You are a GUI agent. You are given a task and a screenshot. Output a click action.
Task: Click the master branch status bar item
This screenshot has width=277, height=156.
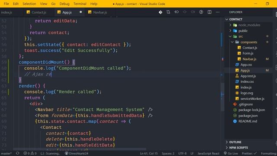click(x=6, y=153)
